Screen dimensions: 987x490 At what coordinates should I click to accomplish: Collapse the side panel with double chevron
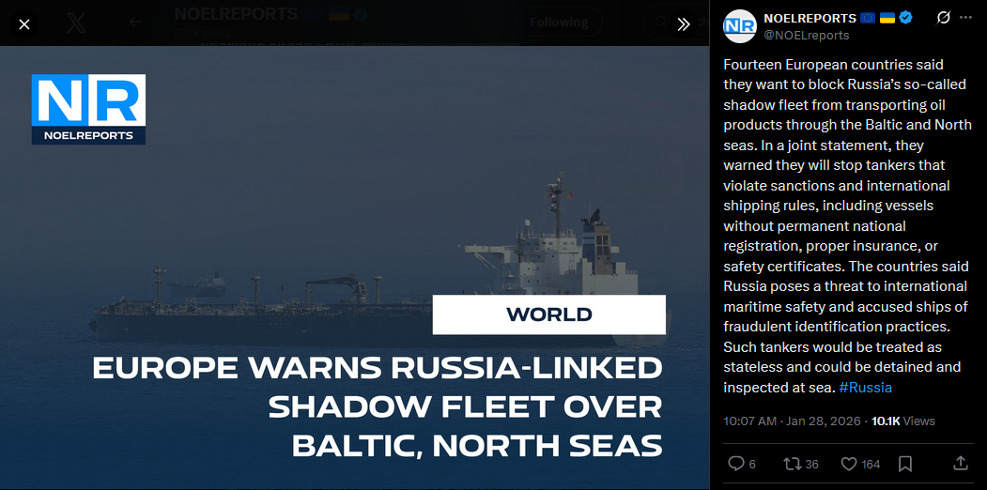(684, 24)
